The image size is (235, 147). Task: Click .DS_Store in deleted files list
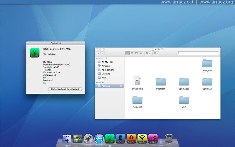pos(47,62)
